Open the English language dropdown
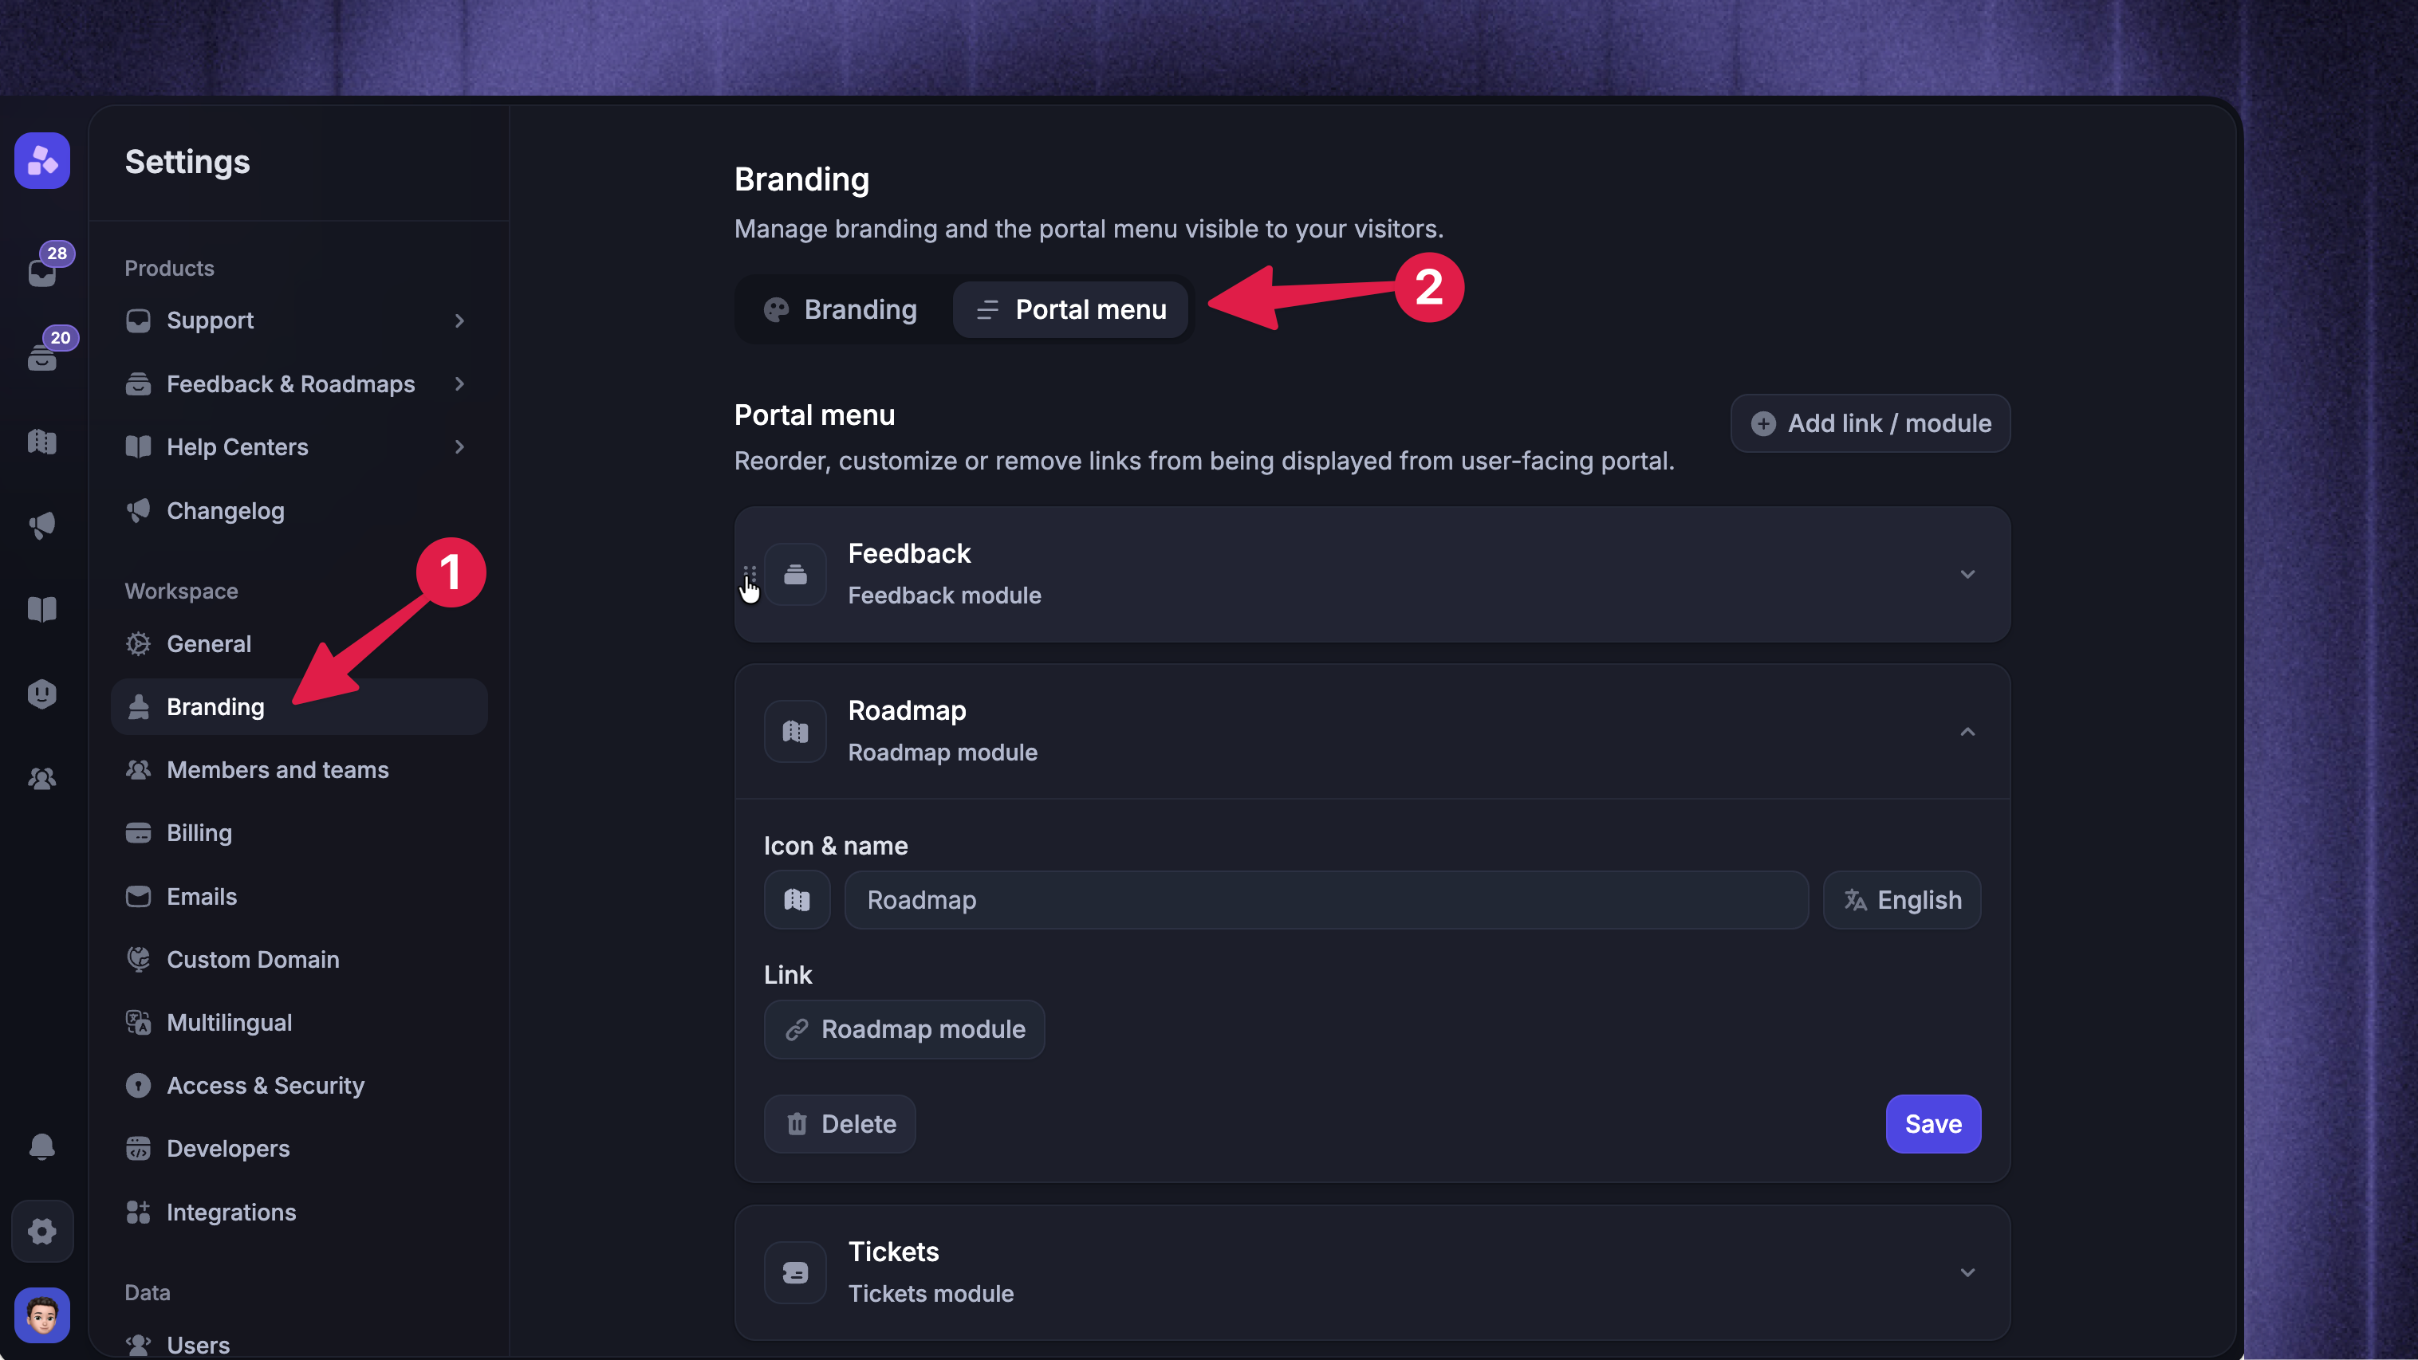 tap(1902, 900)
